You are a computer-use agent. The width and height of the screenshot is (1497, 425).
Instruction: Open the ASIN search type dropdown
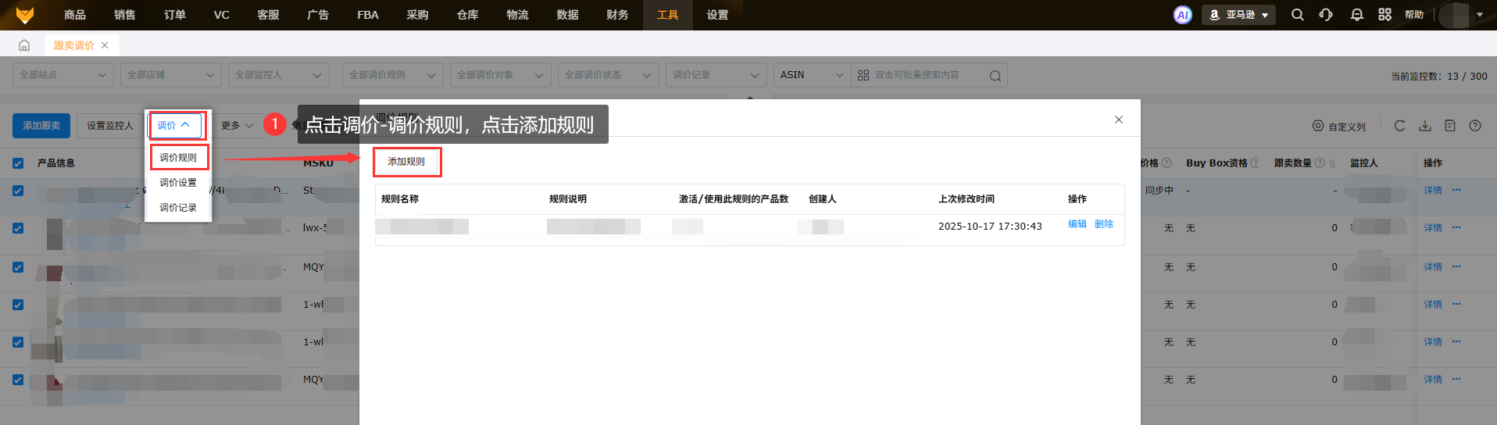pos(812,75)
